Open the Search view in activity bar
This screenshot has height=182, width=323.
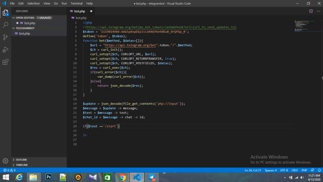click(6, 25)
